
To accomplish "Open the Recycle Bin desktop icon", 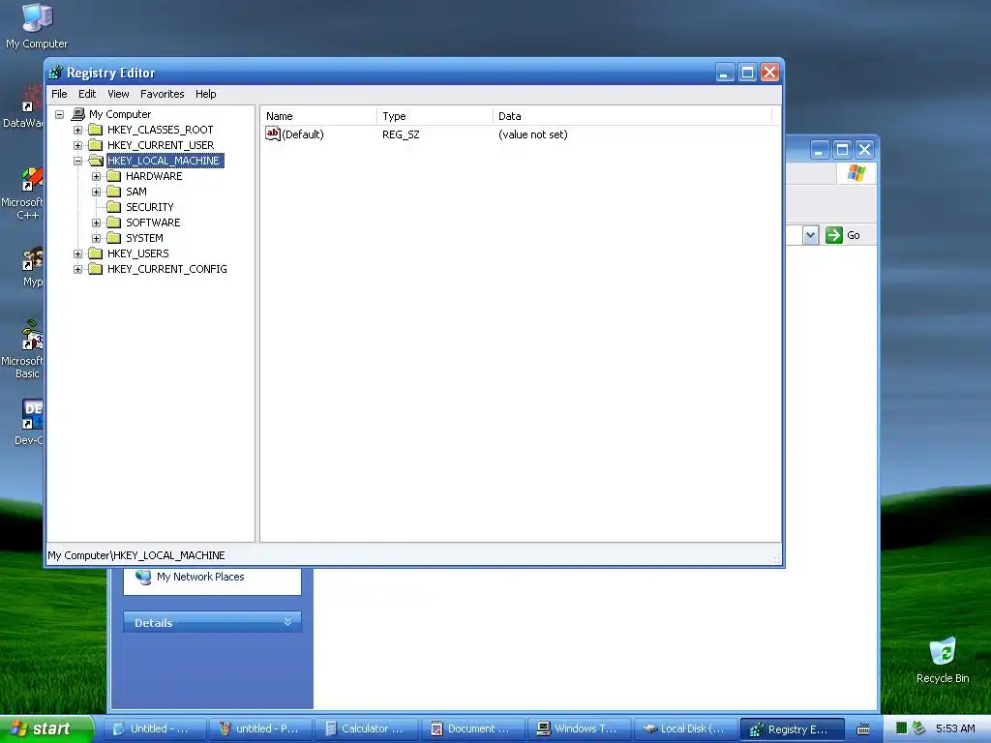I will point(943,661).
